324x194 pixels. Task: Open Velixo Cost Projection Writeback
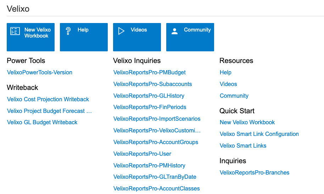coord(48,99)
